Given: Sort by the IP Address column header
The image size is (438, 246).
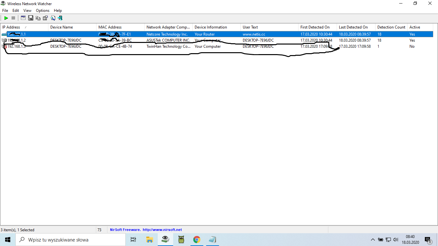Looking at the screenshot, I should (24, 27).
